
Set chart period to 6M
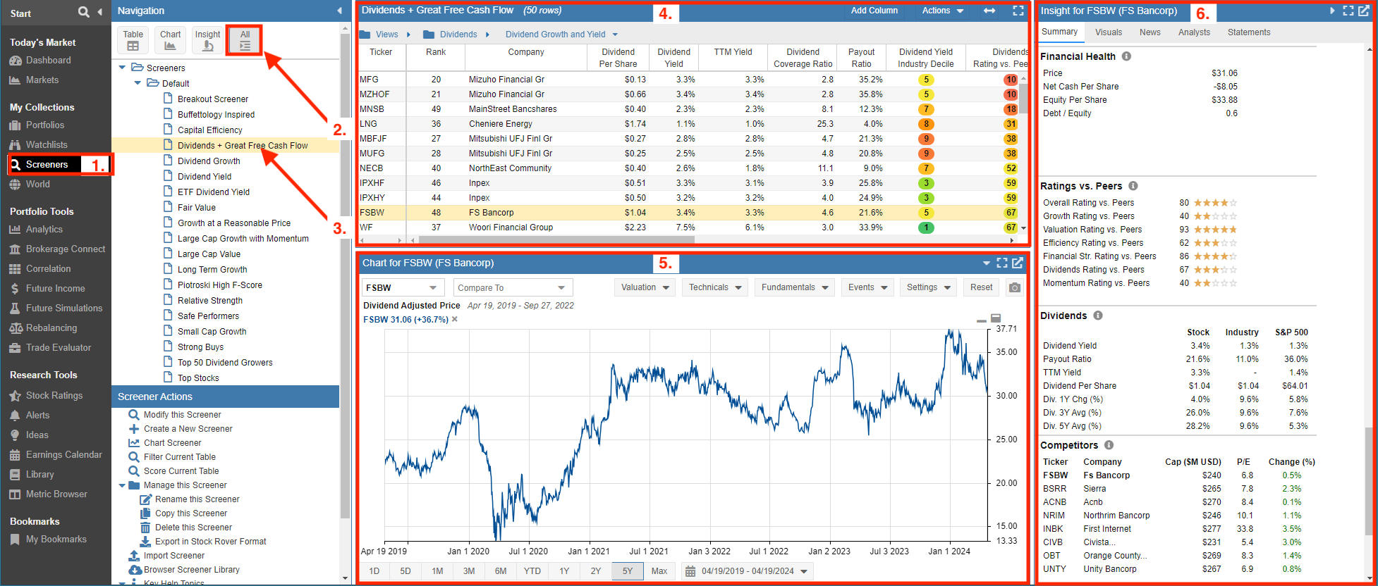coord(501,571)
